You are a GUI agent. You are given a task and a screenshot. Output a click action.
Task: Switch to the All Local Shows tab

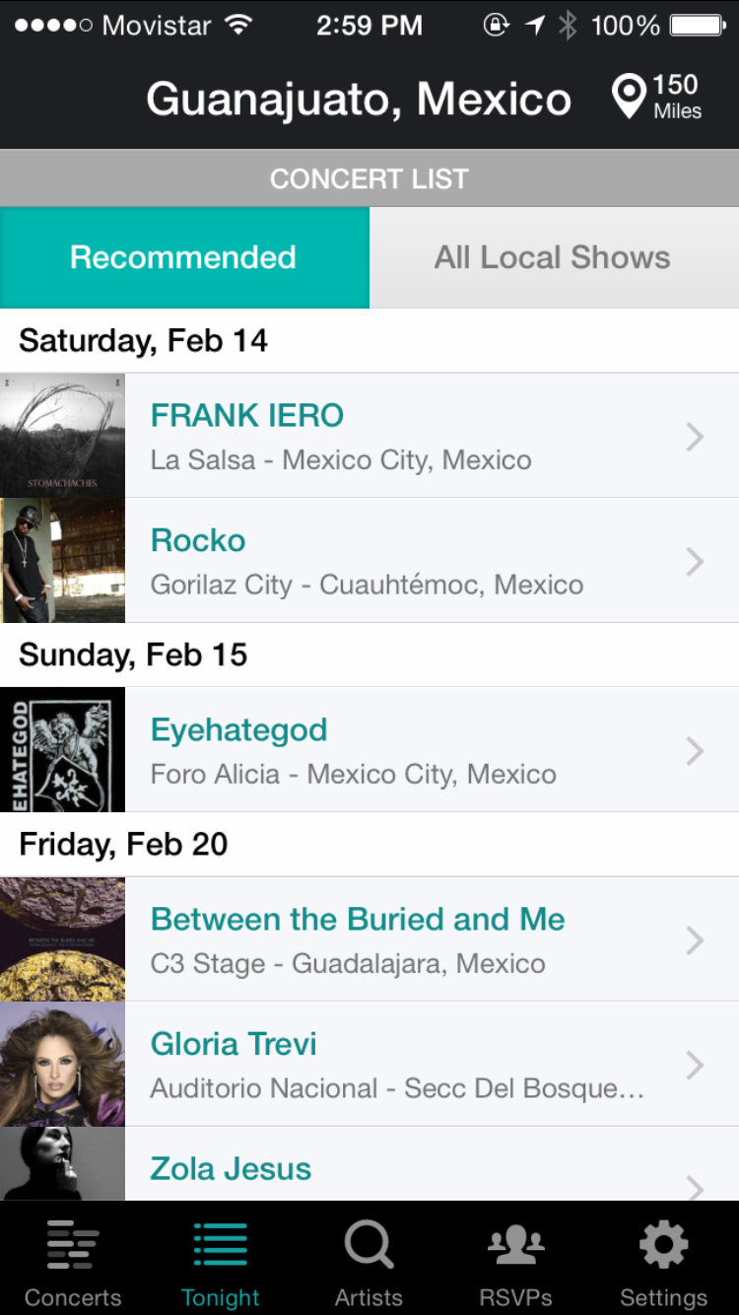(553, 257)
